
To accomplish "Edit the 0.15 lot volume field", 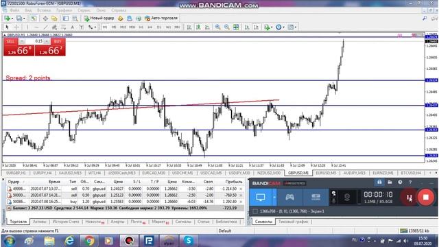I will coord(35,41).
